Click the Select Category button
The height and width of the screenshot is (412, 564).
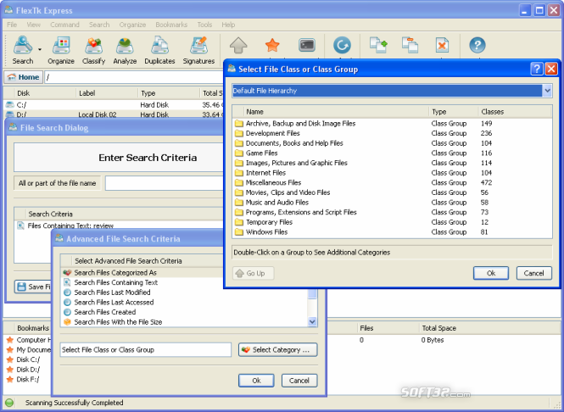coord(277,350)
